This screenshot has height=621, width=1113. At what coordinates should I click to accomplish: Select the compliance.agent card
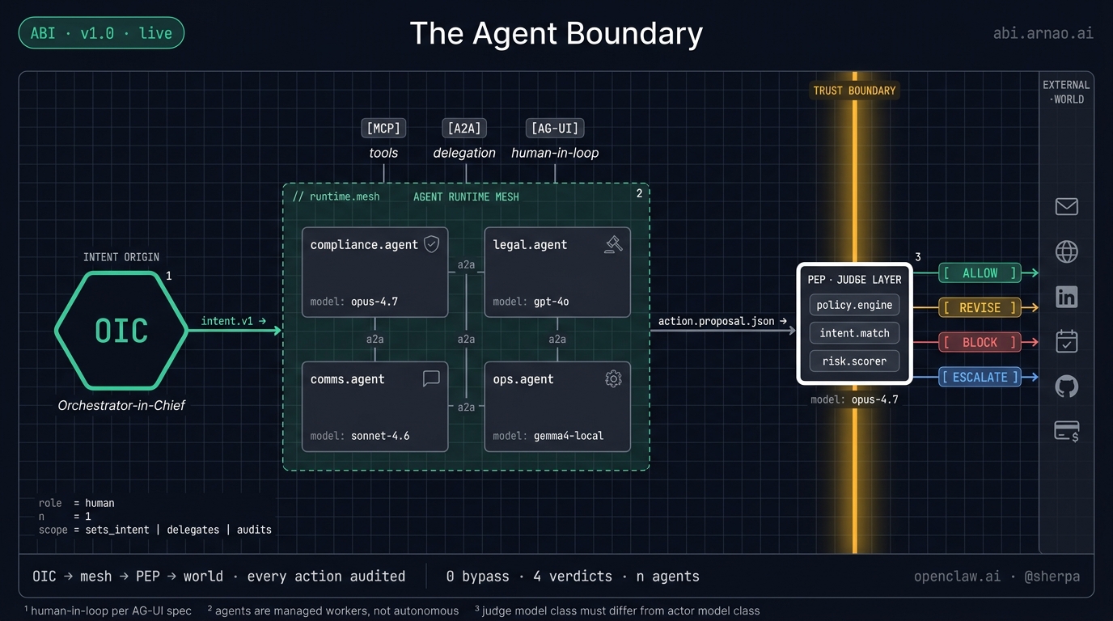(x=375, y=272)
